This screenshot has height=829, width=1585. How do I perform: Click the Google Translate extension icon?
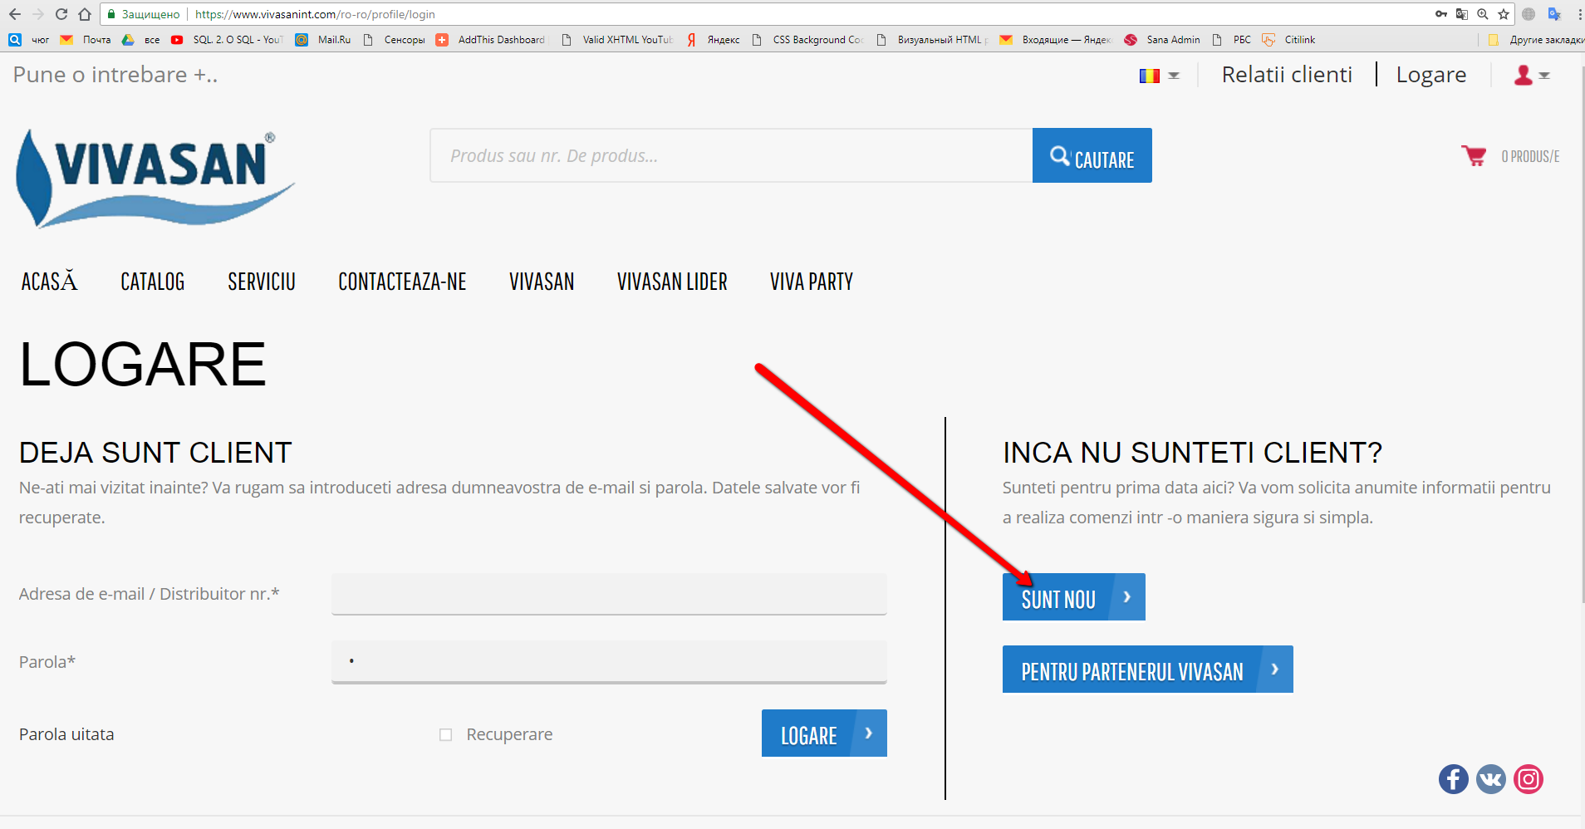pos(1554,14)
